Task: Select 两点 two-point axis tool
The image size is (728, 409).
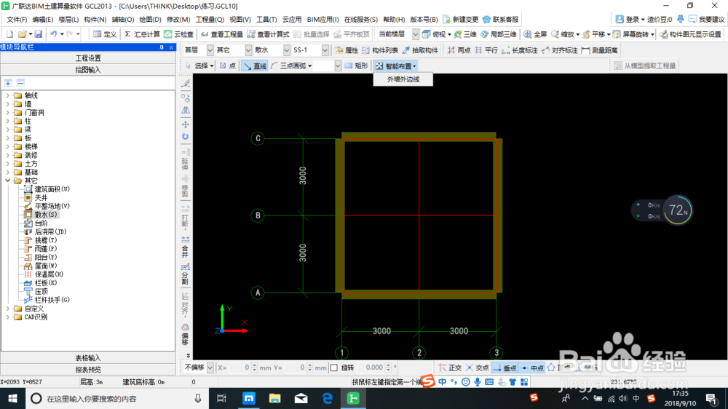Action: pyautogui.click(x=459, y=50)
